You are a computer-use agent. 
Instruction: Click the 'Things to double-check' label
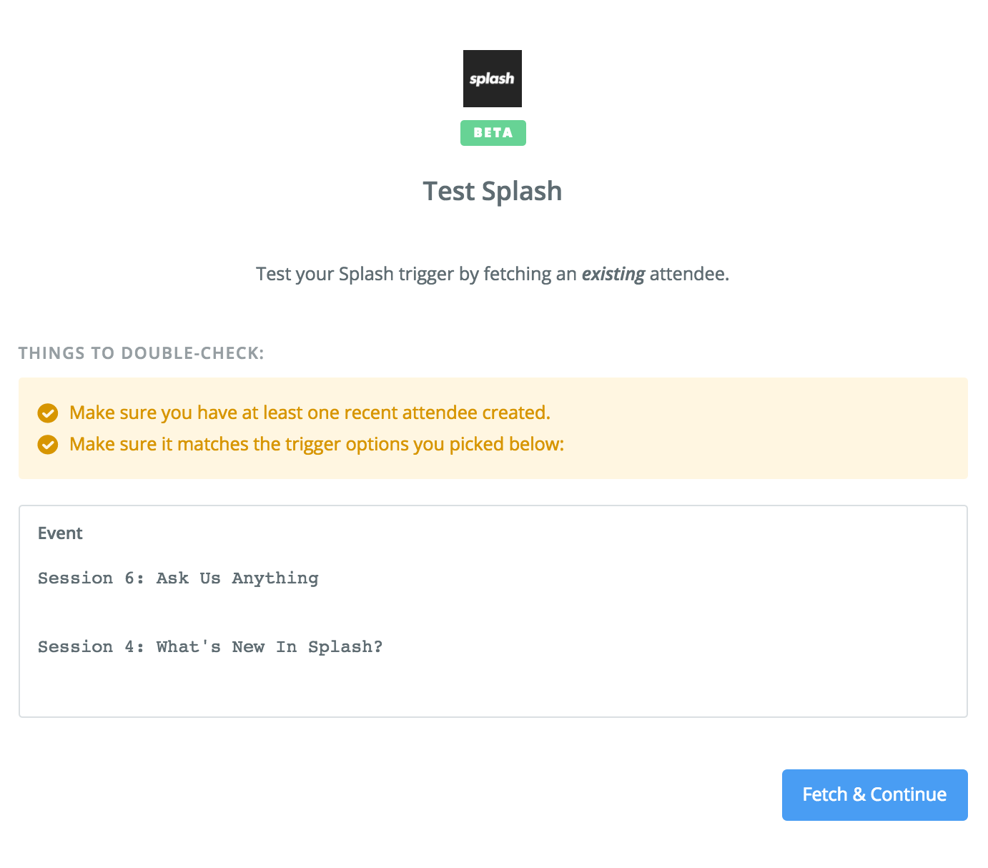point(142,353)
